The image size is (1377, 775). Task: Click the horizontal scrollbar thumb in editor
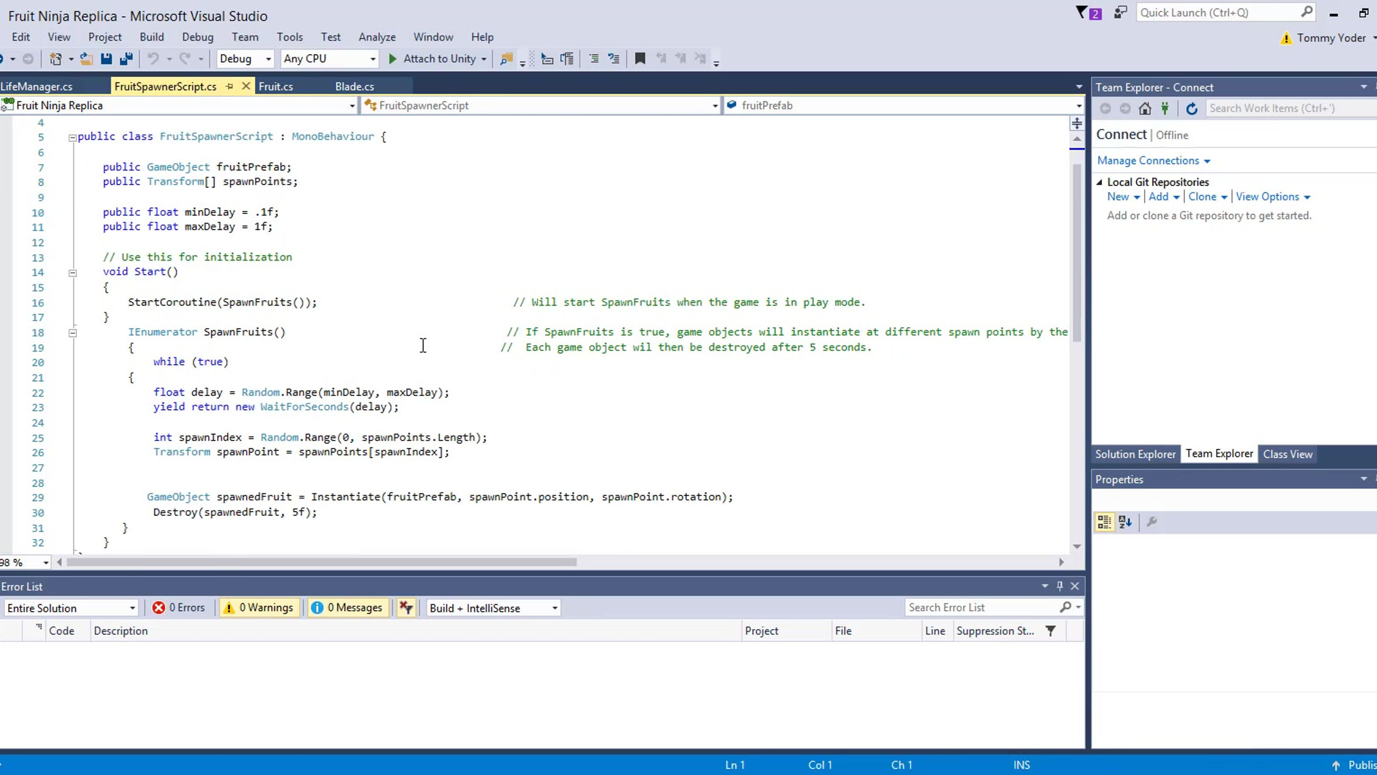pos(322,562)
